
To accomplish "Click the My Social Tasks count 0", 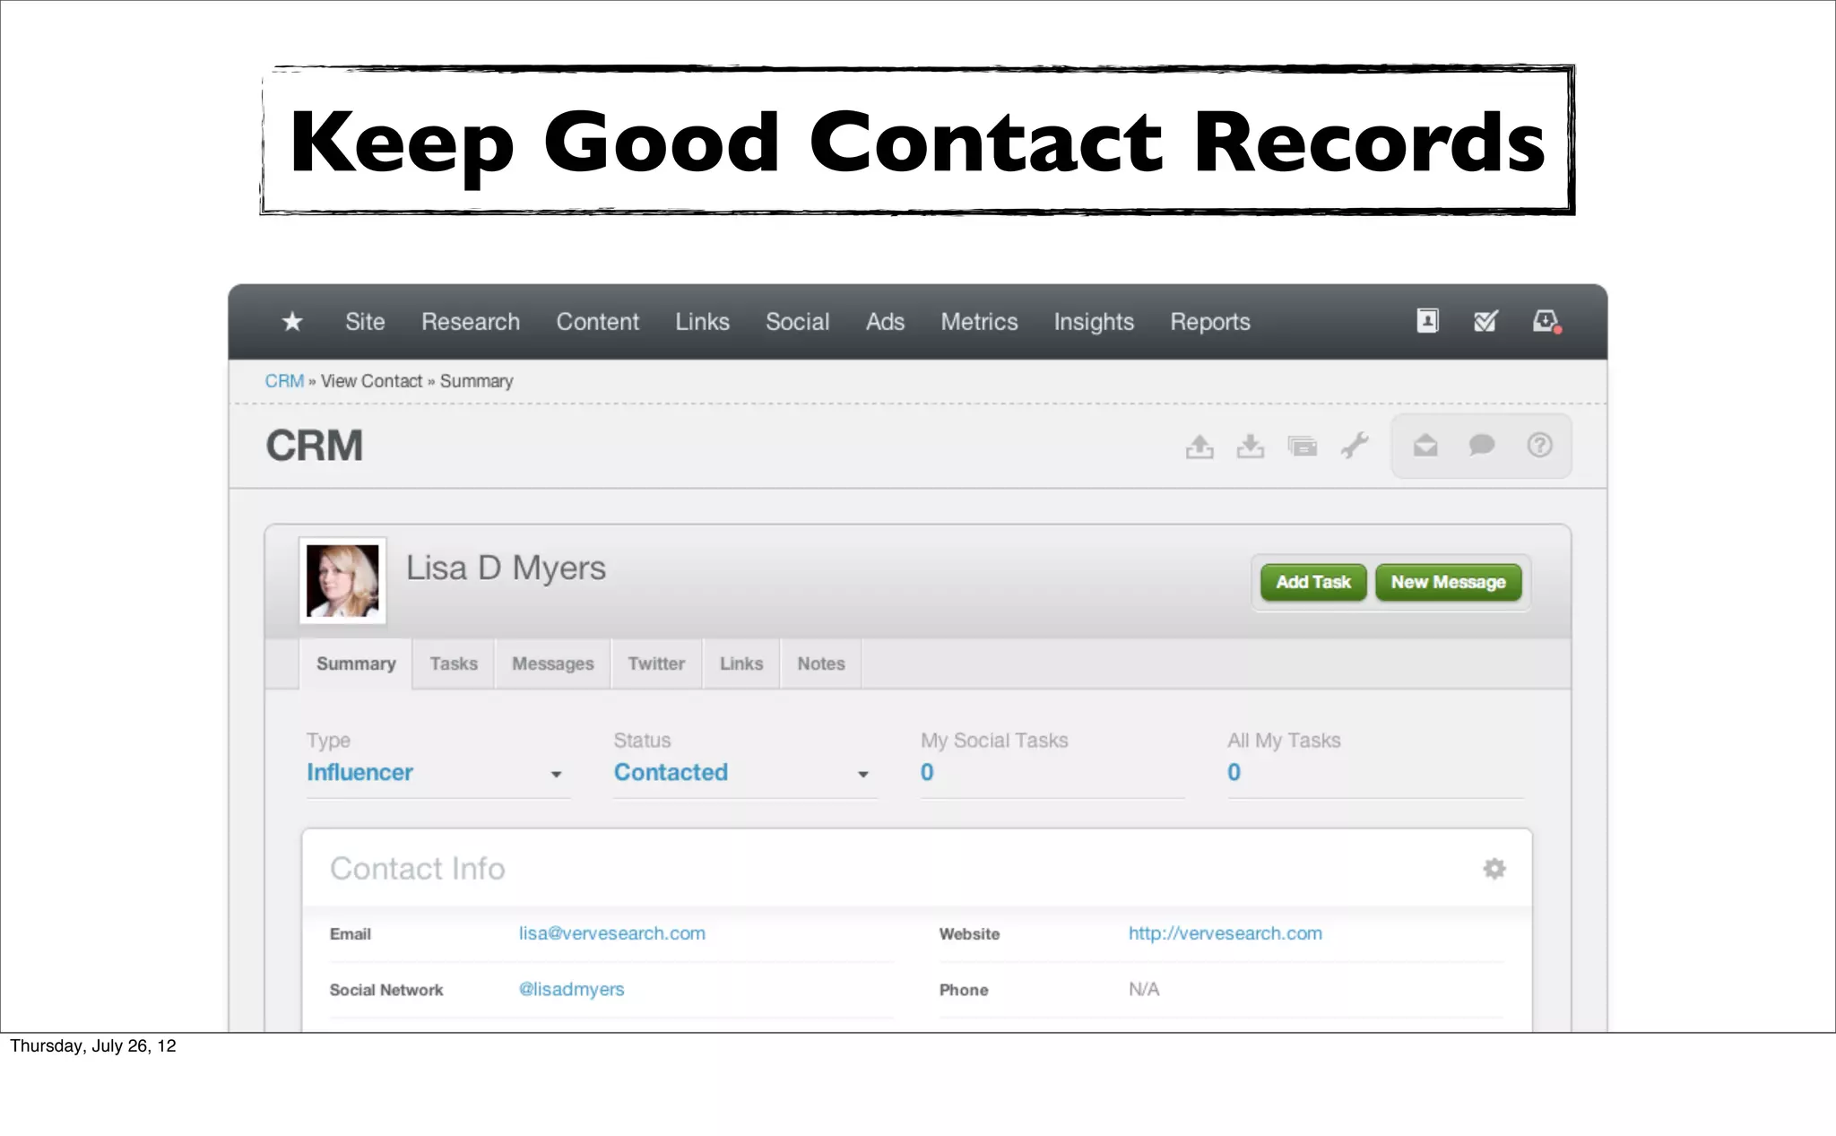I will pyautogui.click(x=927, y=772).
